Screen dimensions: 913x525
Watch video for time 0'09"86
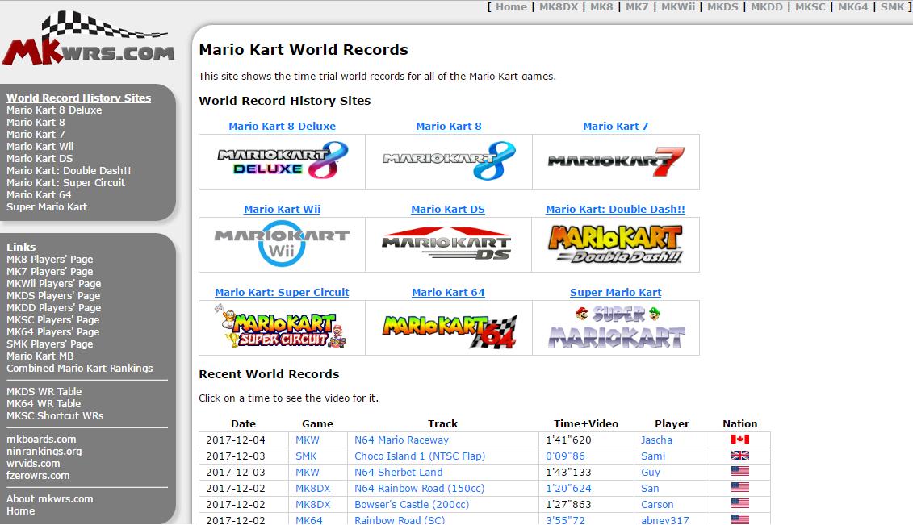coord(565,456)
